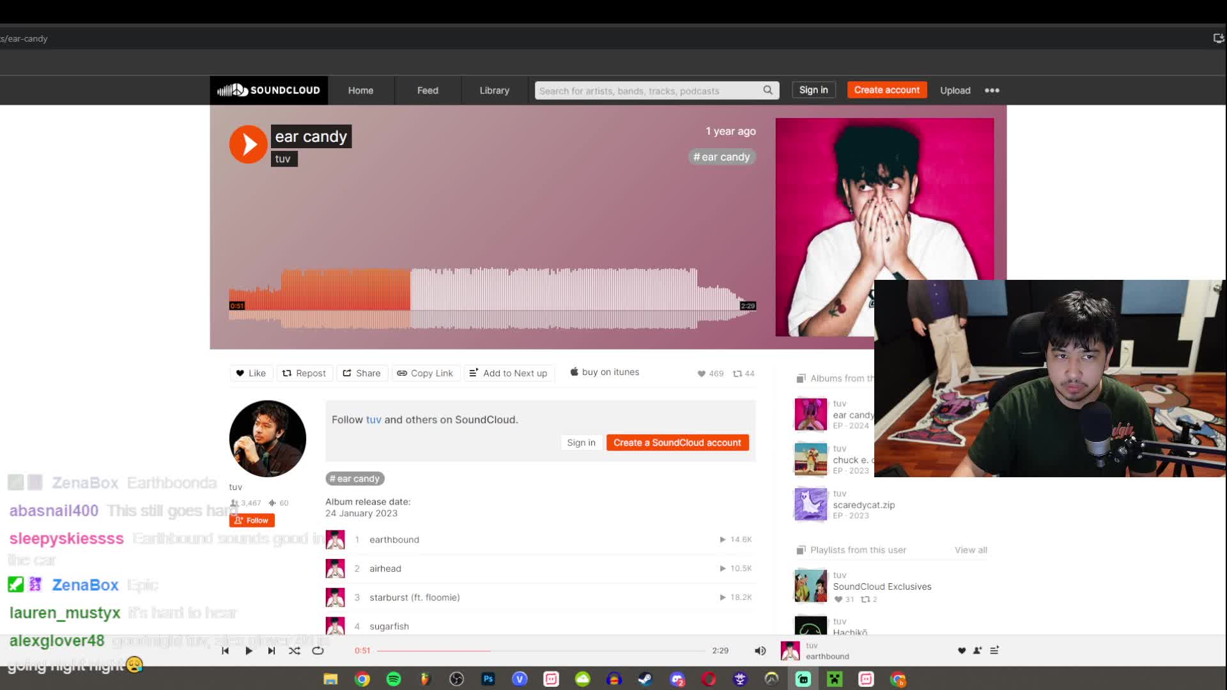
Task: Open Overwatch from taskbar
Action: [x=771, y=678]
